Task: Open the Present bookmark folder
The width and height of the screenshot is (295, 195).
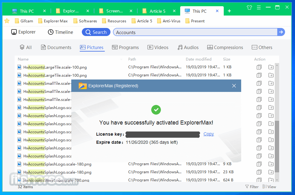Action: [x=195, y=21]
